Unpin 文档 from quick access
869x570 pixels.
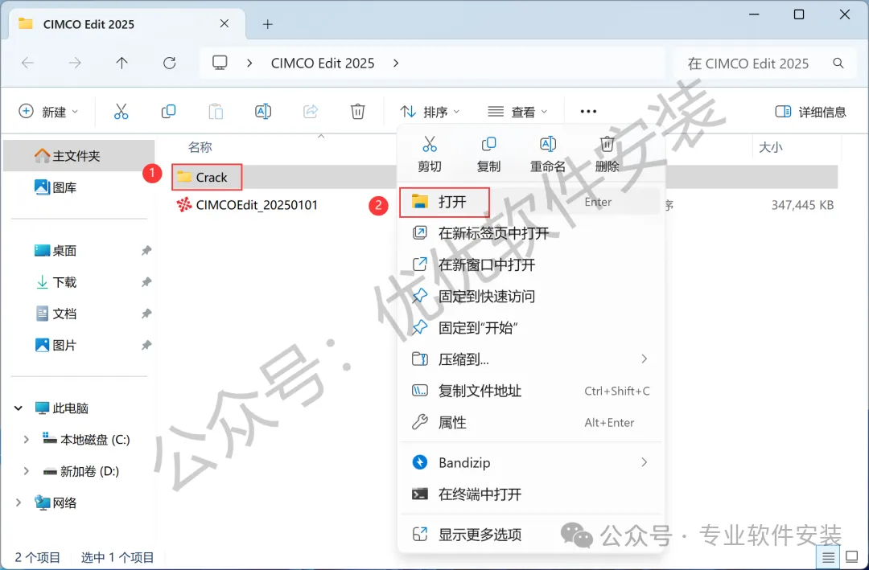(x=146, y=314)
